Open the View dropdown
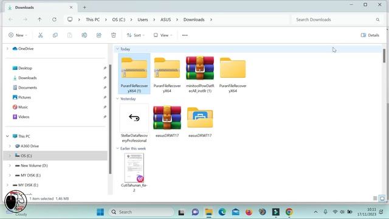Viewport: 389px width, 219px height. (162, 35)
